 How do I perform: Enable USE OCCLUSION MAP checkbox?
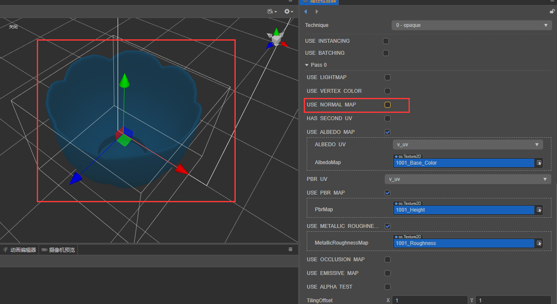[x=388, y=260]
